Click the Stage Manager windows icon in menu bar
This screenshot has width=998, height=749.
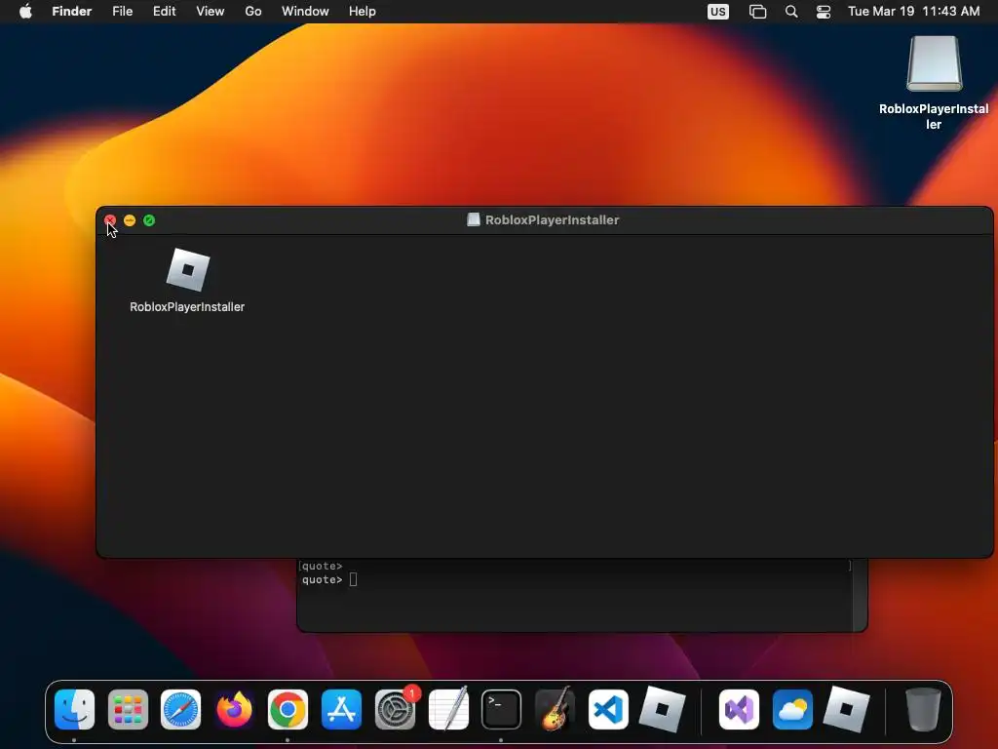(757, 12)
